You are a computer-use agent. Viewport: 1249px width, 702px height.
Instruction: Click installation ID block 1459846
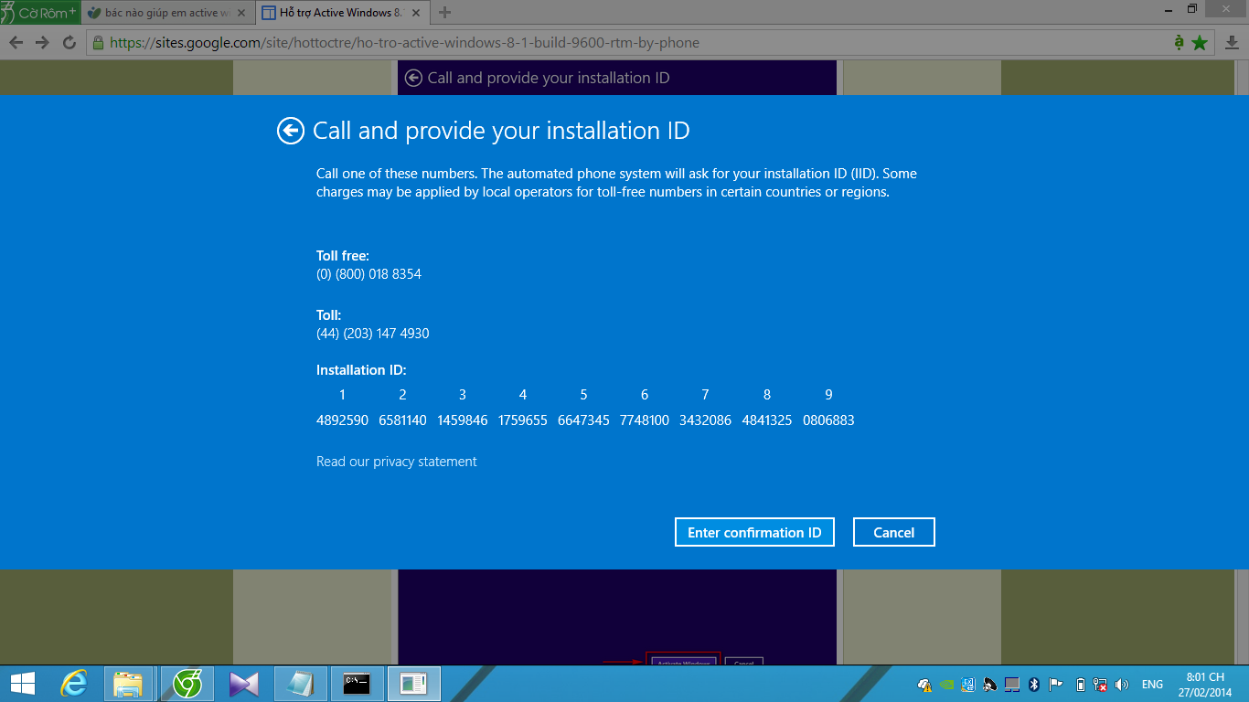point(463,420)
